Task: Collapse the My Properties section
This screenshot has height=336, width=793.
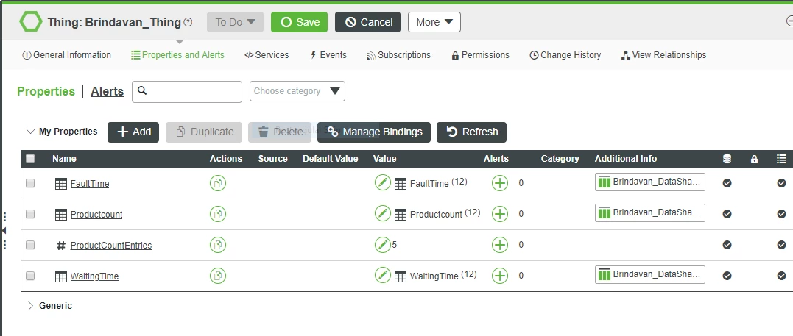Action: pos(30,132)
